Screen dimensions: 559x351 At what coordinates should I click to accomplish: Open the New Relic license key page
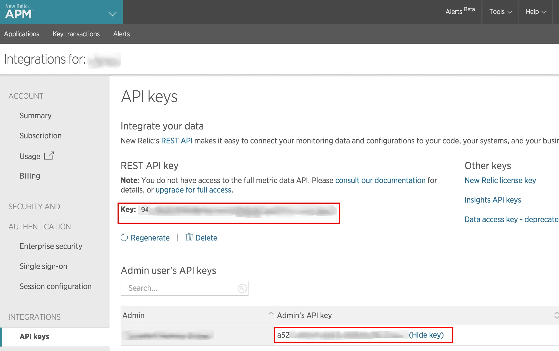(x=500, y=180)
